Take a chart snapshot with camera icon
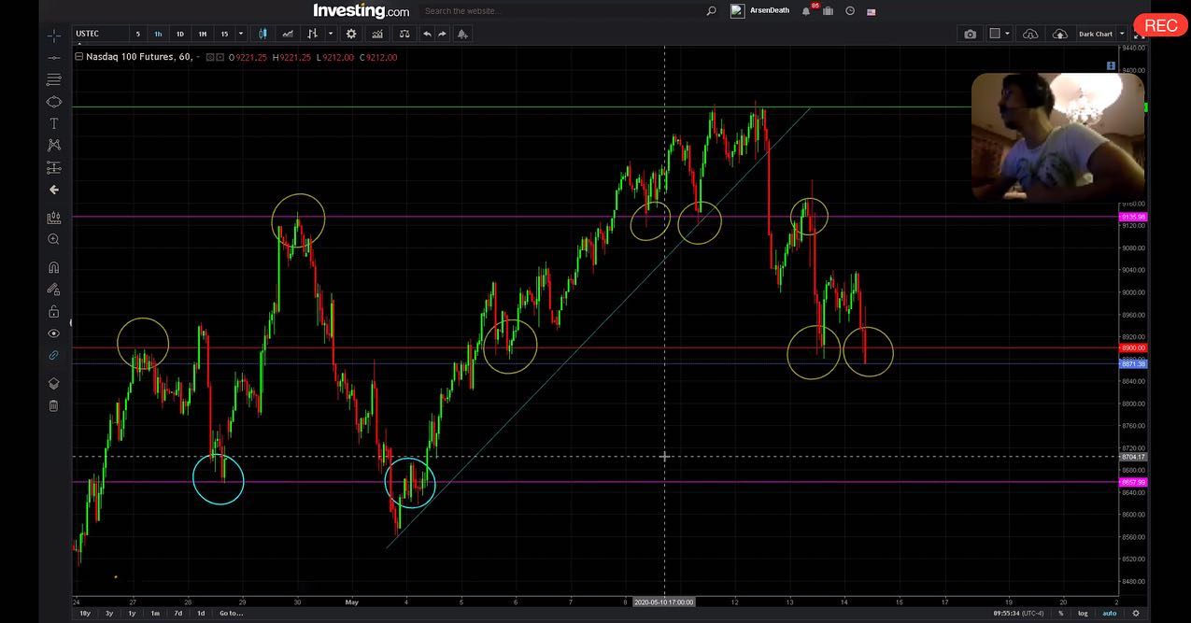The image size is (1191, 623). [971, 34]
